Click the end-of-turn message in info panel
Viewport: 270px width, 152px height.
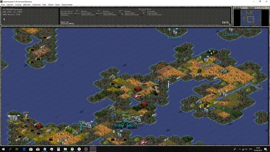67,23
